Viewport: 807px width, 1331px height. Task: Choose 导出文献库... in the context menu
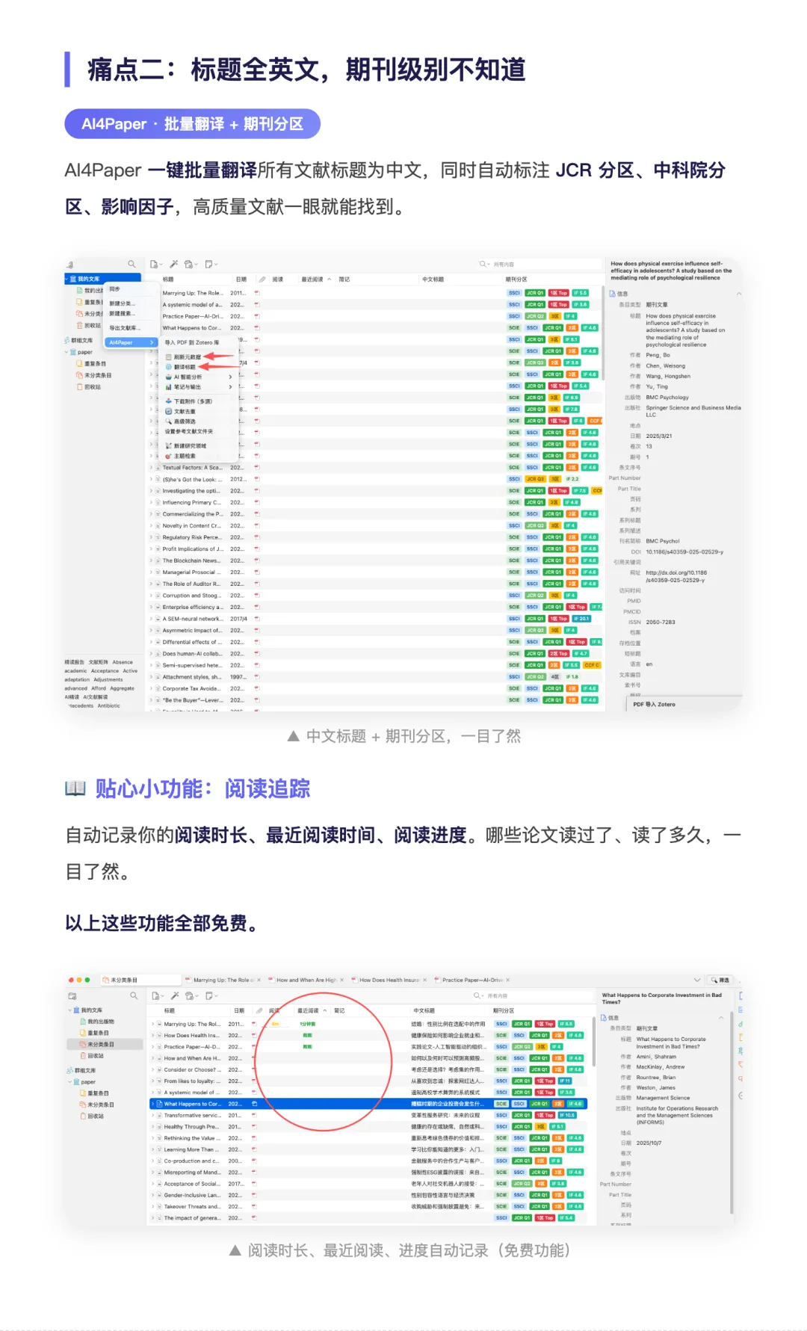(124, 327)
